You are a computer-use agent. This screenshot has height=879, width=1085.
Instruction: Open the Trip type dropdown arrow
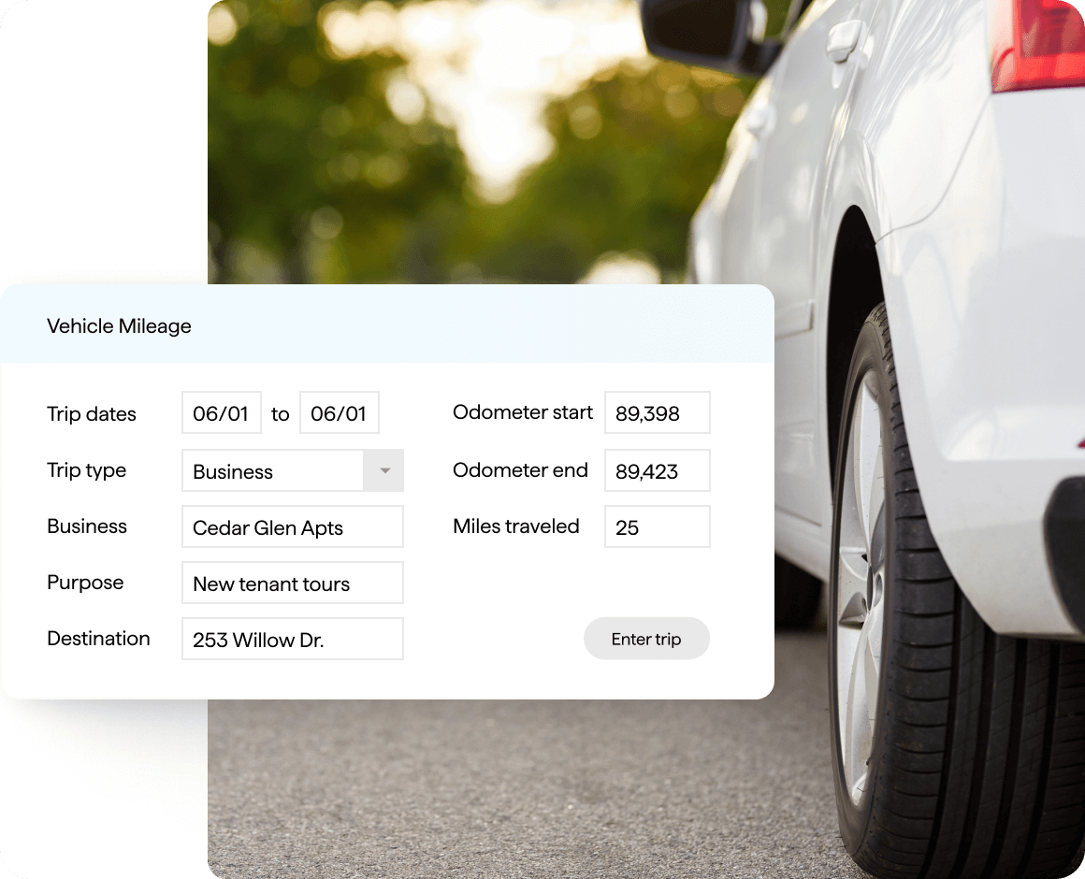tap(383, 470)
